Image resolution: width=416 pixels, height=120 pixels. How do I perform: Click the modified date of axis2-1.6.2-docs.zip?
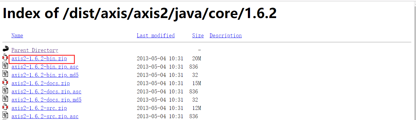click(160, 83)
